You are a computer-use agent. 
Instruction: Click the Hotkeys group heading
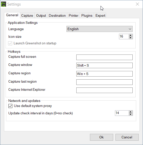(14, 52)
